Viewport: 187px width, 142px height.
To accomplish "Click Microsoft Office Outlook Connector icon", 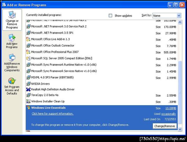I will [x=28, y=46].
